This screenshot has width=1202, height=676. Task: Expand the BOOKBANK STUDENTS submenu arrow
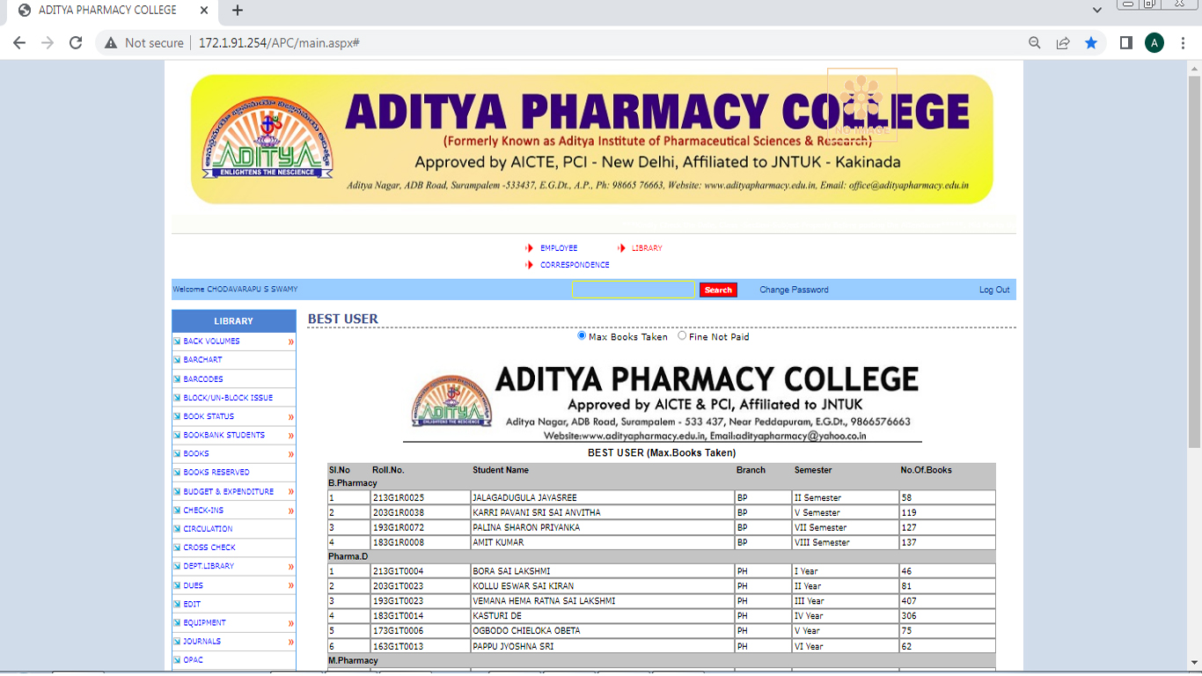[x=290, y=436]
